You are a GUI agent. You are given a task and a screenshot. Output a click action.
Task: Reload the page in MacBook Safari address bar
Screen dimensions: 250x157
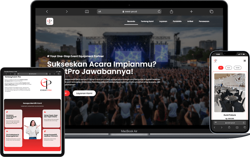tap(159, 12)
